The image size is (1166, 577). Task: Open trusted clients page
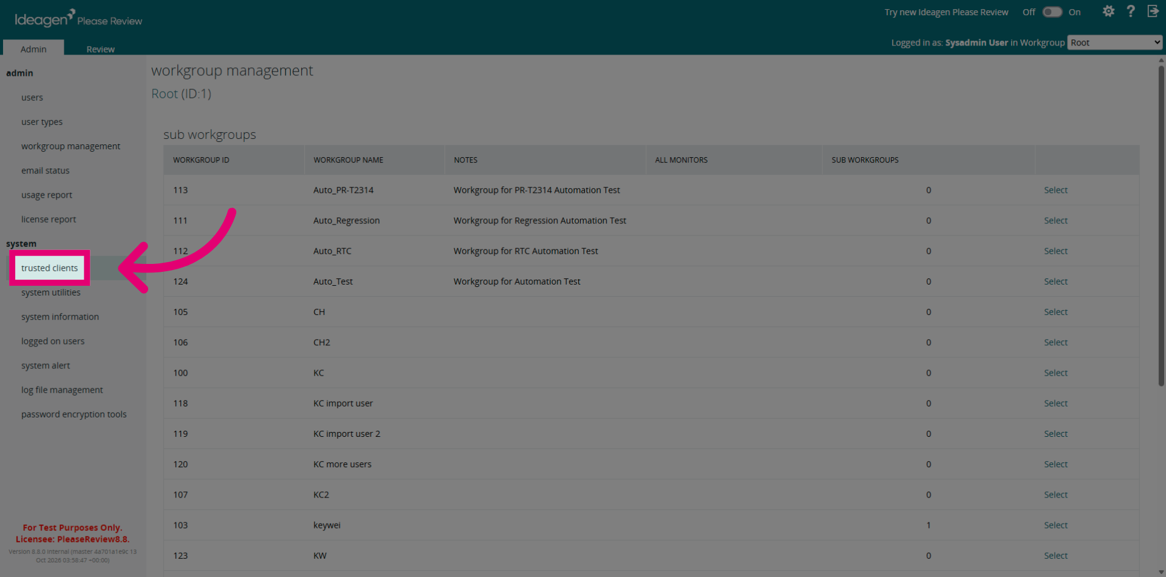click(50, 268)
